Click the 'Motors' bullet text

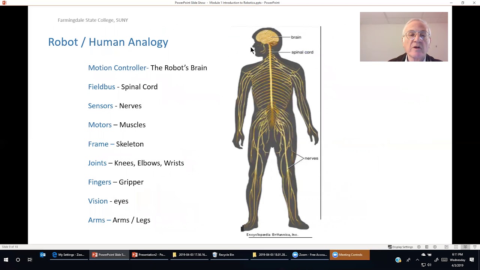tap(100, 125)
